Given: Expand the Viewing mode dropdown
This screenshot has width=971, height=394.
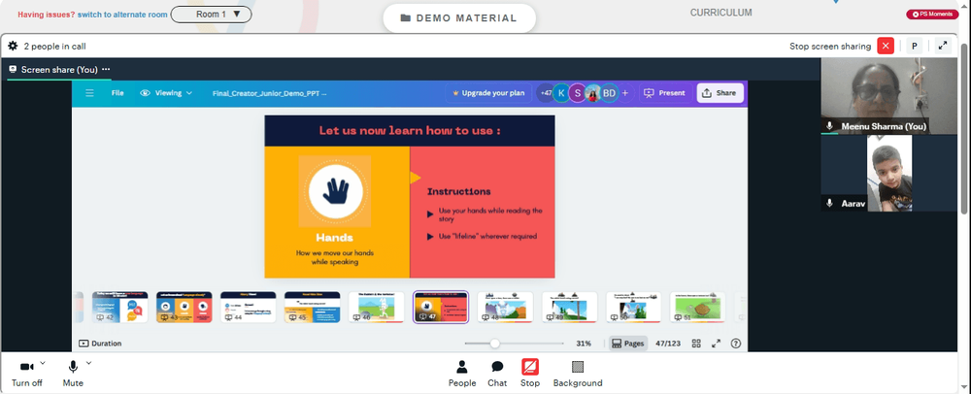Looking at the screenshot, I should tap(166, 93).
